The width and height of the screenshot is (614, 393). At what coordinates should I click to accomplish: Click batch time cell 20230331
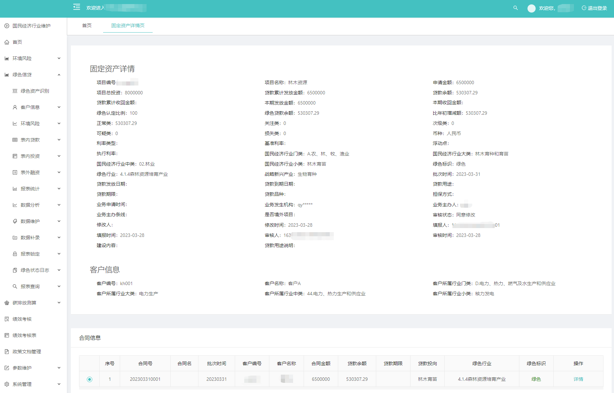pos(216,379)
